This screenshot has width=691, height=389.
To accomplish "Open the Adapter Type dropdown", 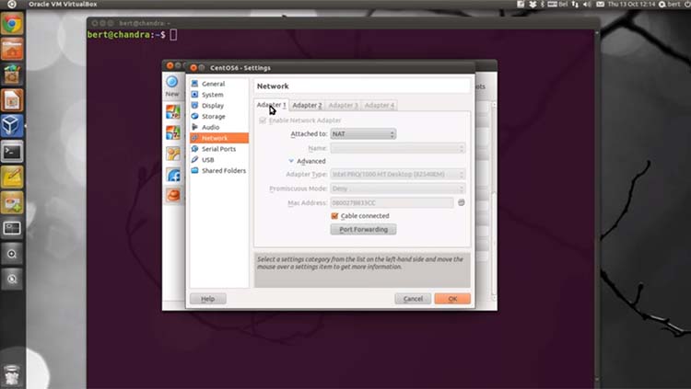I will (x=397, y=174).
